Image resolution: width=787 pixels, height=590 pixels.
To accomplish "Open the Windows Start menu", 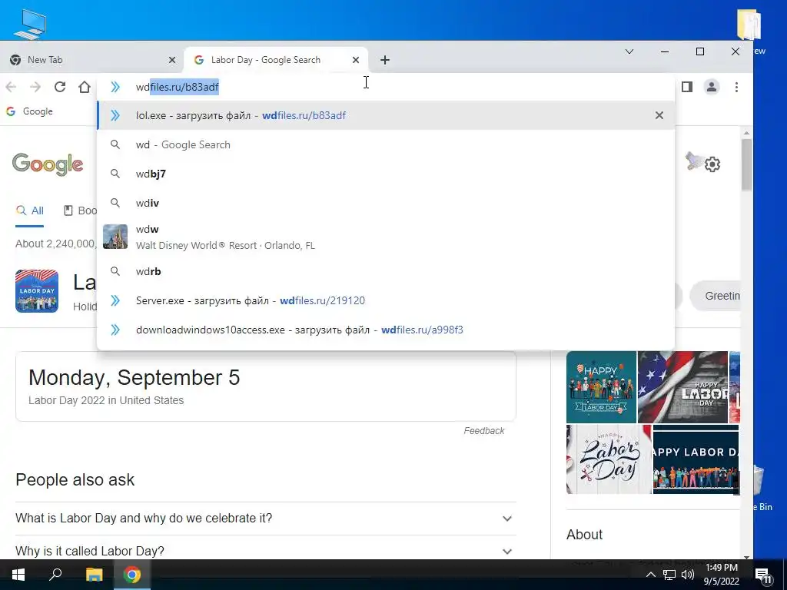I will [x=18, y=575].
